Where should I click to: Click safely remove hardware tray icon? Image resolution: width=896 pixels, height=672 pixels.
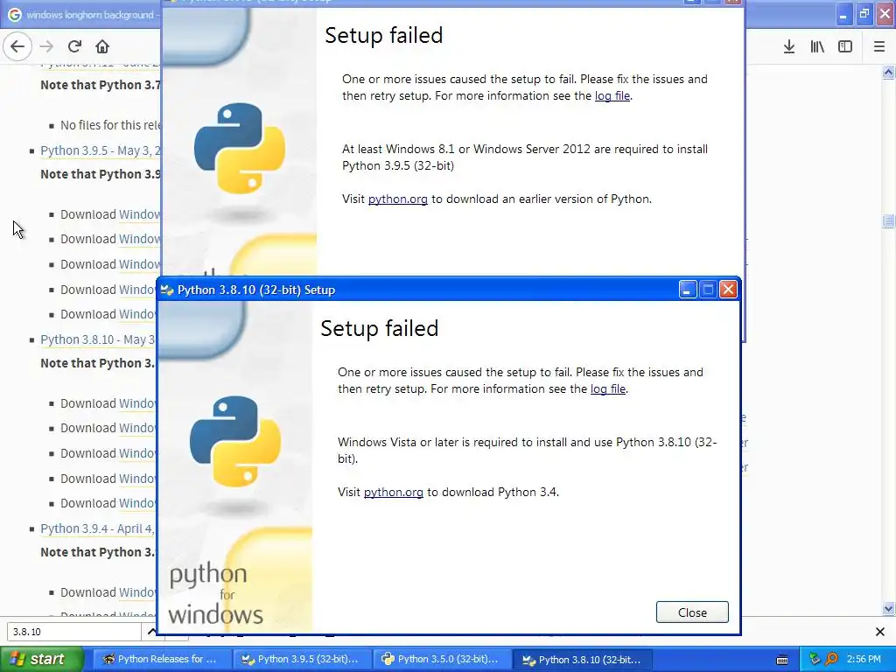pos(815,659)
